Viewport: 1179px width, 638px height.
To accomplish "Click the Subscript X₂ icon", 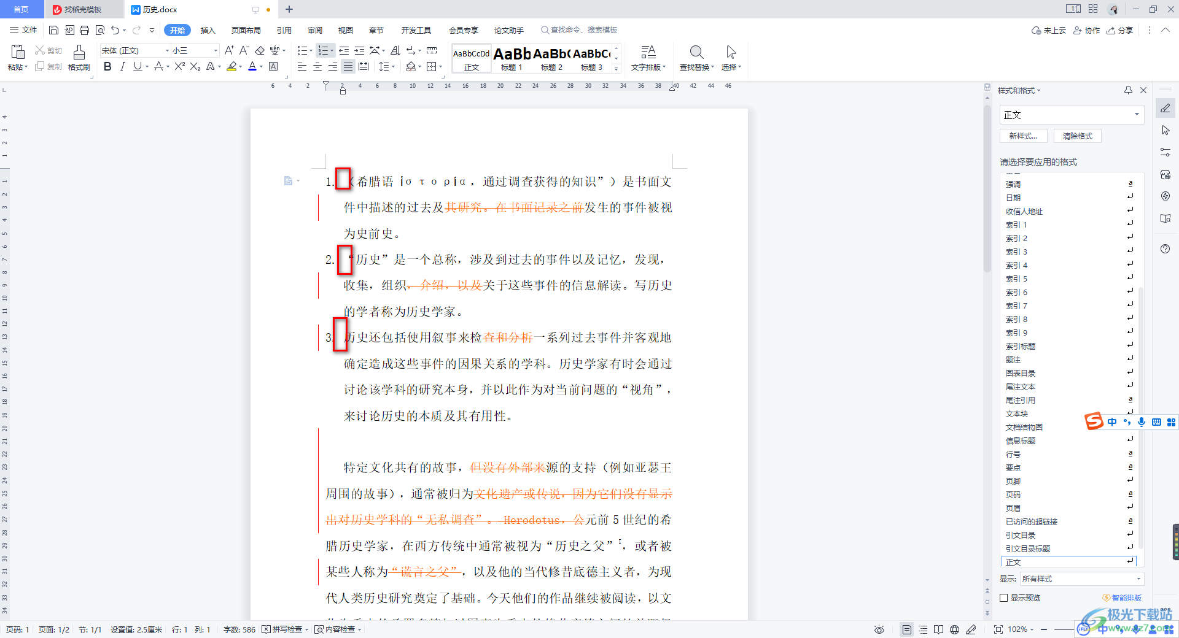I will click(195, 66).
